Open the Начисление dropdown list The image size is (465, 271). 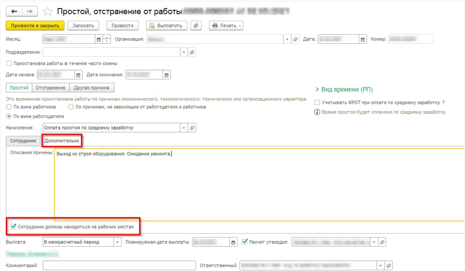click(184, 128)
